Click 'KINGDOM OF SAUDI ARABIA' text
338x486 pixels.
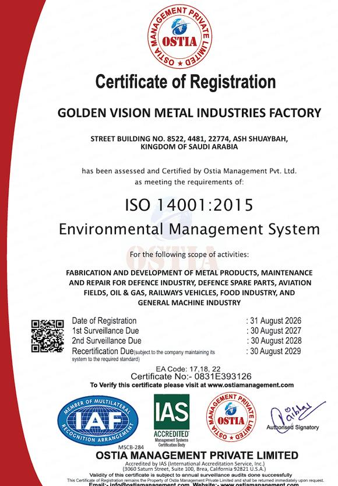[x=189, y=146]
